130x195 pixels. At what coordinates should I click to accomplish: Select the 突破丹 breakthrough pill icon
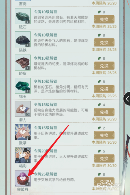tap(23, 179)
